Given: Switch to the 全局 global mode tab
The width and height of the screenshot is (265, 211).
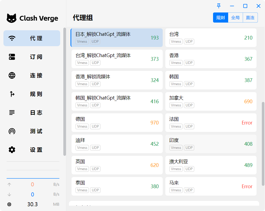Looking at the screenshot, I should (x=235, y=17).
